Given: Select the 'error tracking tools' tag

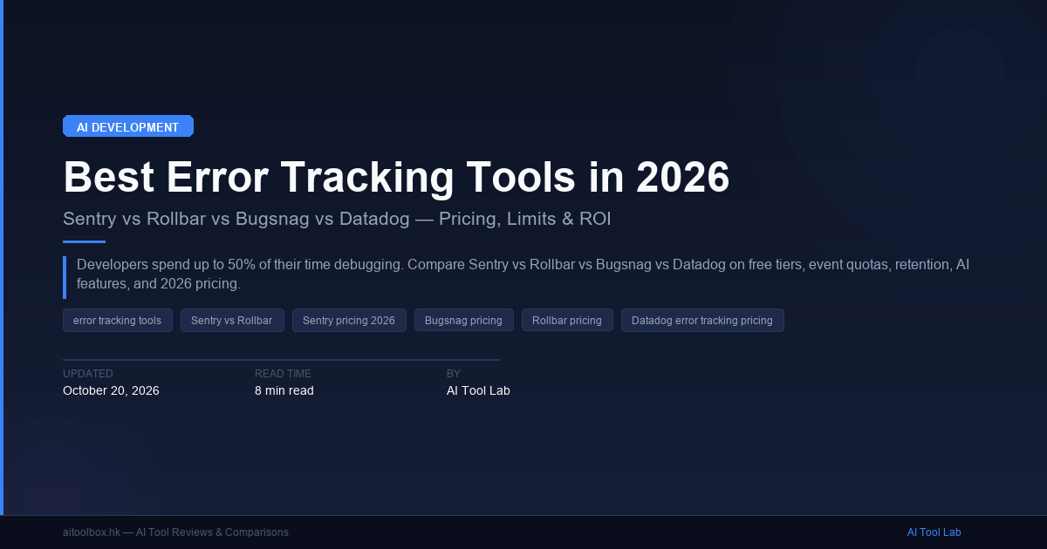Looking at the screenshot, I should click(118, 321).
